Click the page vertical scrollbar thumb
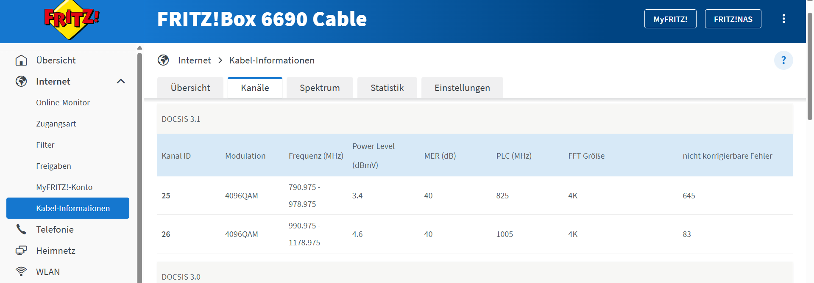Viewport: 814px width, 283px height. [810, 68]
